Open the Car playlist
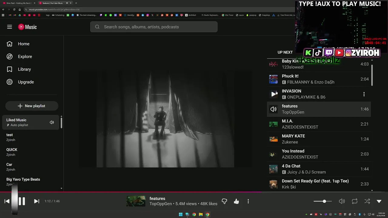Viewport: 388px width, 218px height. coord(30,167)
